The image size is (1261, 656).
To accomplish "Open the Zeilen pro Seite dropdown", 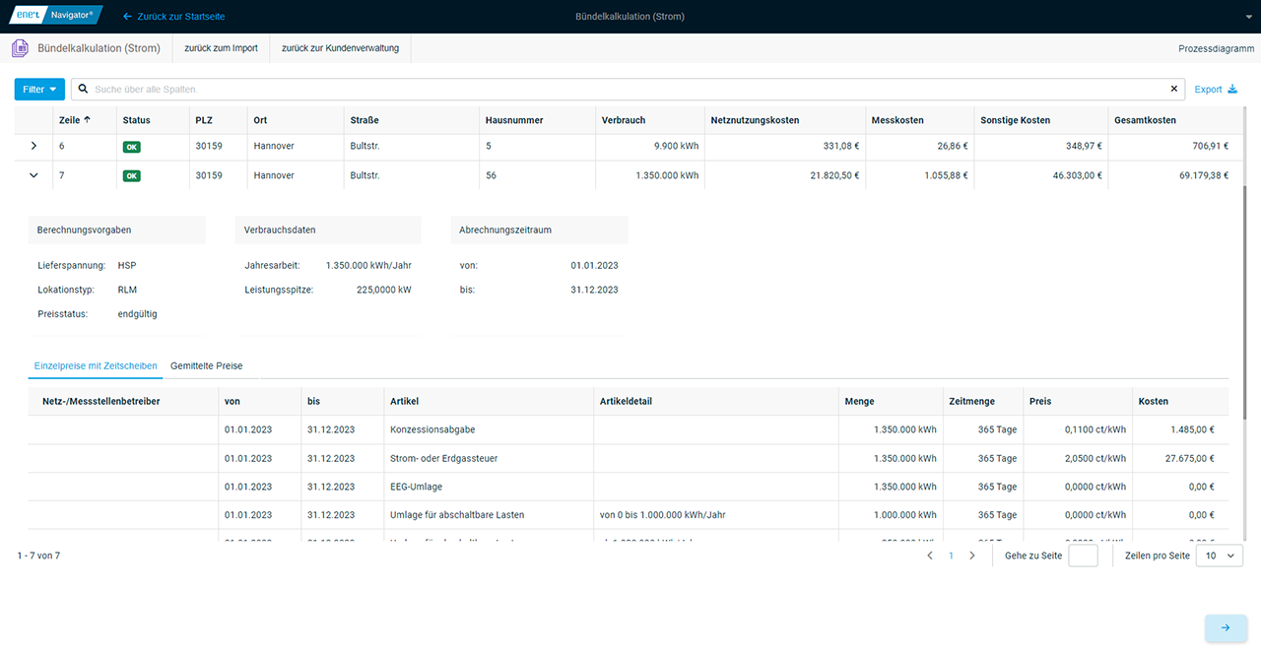I will pos(1220,557).
